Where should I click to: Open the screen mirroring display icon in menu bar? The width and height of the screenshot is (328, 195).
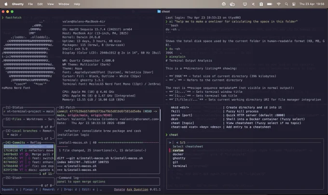tap(245, 4)
